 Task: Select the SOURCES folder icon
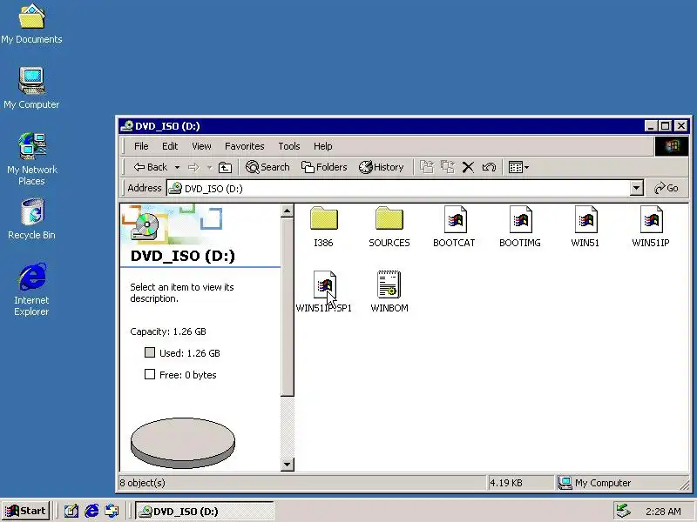389,218
